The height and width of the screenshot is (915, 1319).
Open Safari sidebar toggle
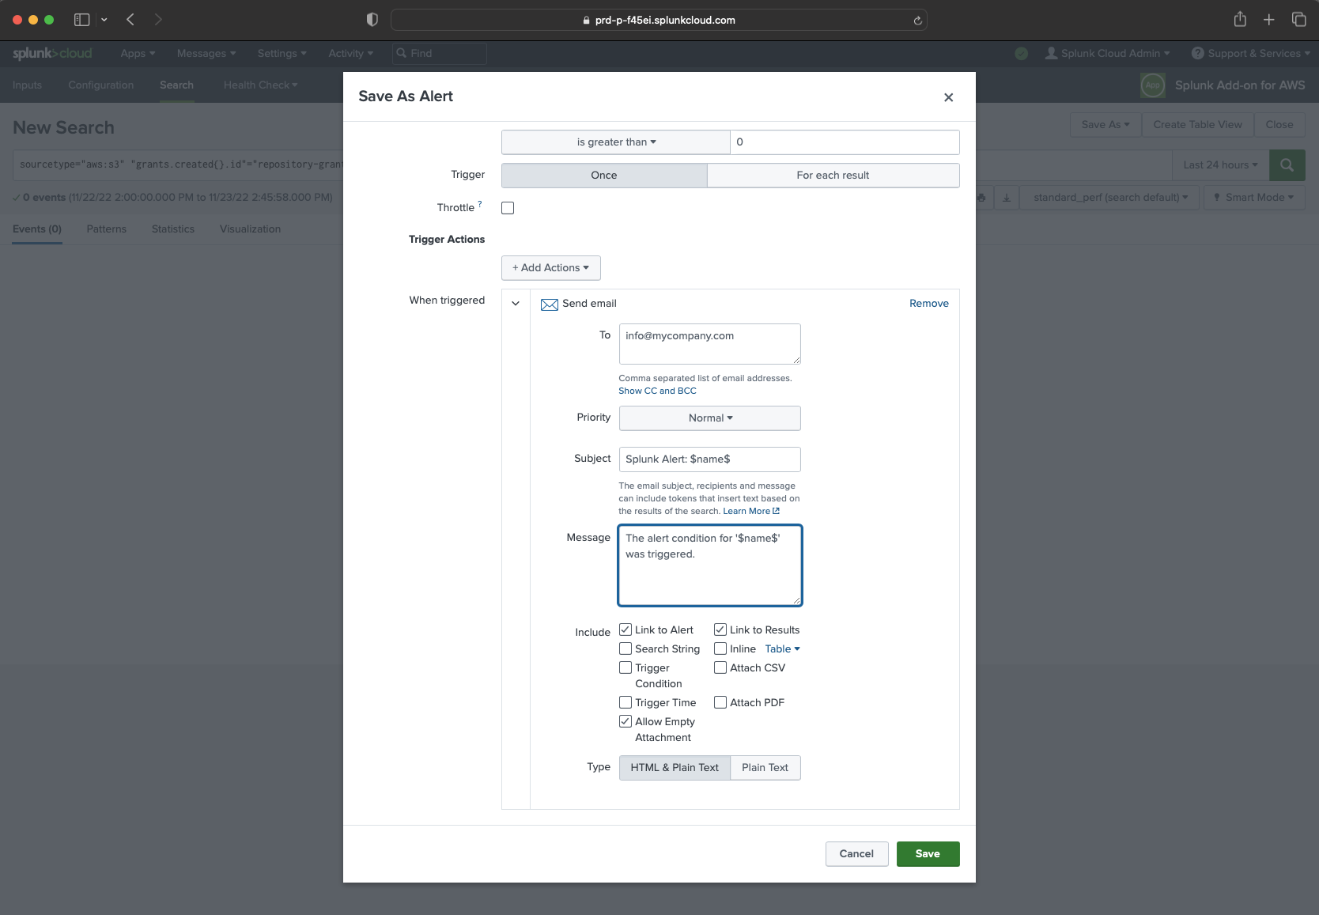click(x=81, y=20)
